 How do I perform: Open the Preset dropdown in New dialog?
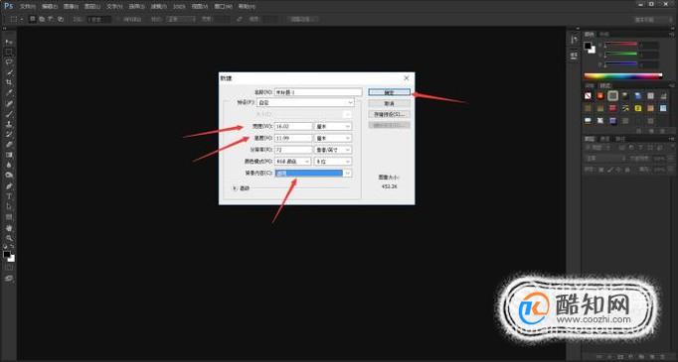click(x=306, y=103)
